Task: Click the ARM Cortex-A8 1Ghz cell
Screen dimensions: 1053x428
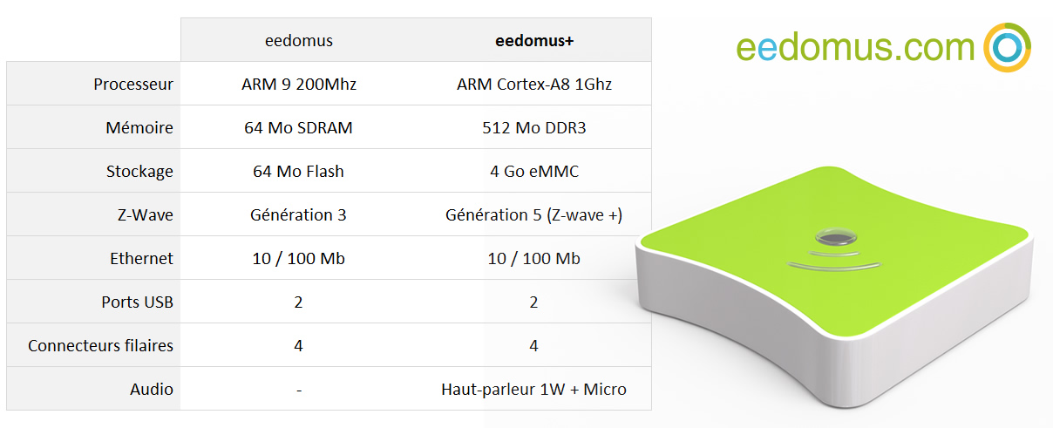Action: pyautogui.click(x=533, y=85)
